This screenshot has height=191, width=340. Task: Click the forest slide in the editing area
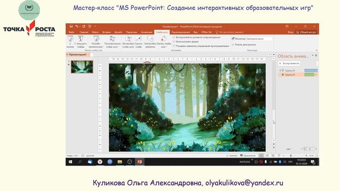pyautogui.click(x=187, y=107)
